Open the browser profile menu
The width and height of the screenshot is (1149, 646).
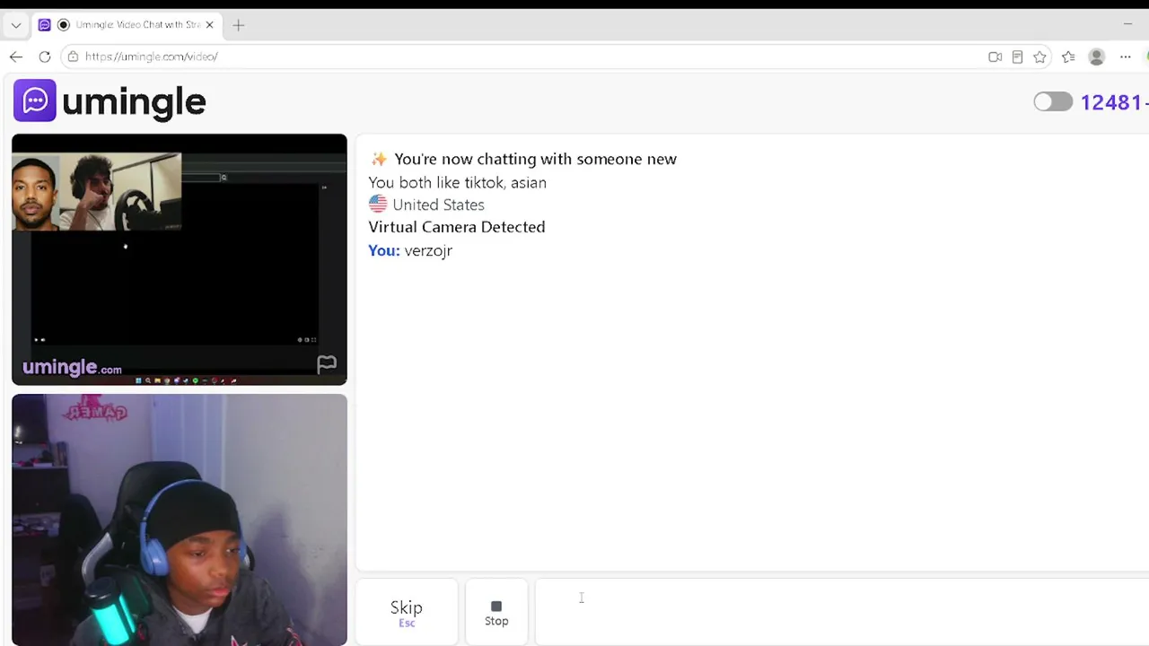1096,57
